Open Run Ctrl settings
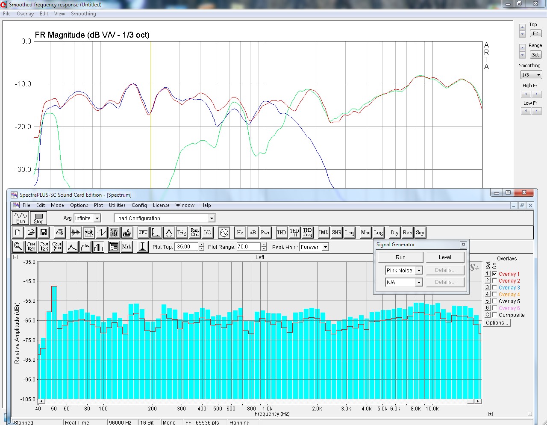Image resolution: width=547 pixels, height=425 pixels. pos(194,233)
